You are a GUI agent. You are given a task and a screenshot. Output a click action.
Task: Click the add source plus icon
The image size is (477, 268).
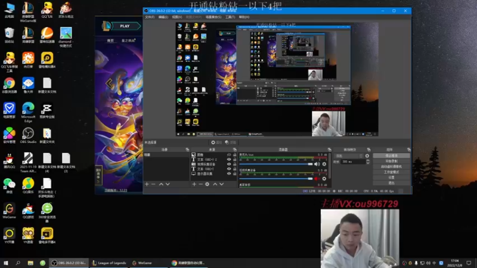194,184
